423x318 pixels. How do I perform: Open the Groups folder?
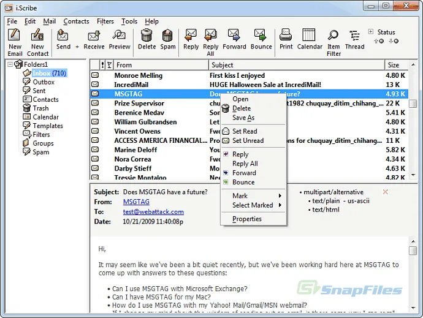click(43, 143)
